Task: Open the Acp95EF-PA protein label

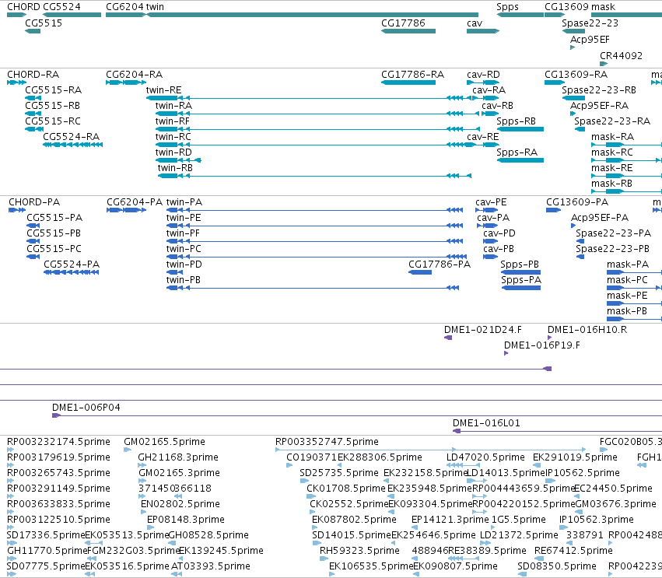Action: tap(600, 218)
